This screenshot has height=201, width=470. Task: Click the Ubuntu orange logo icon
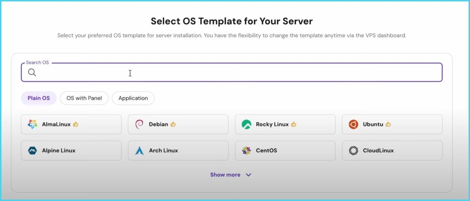tap(353, 124)
